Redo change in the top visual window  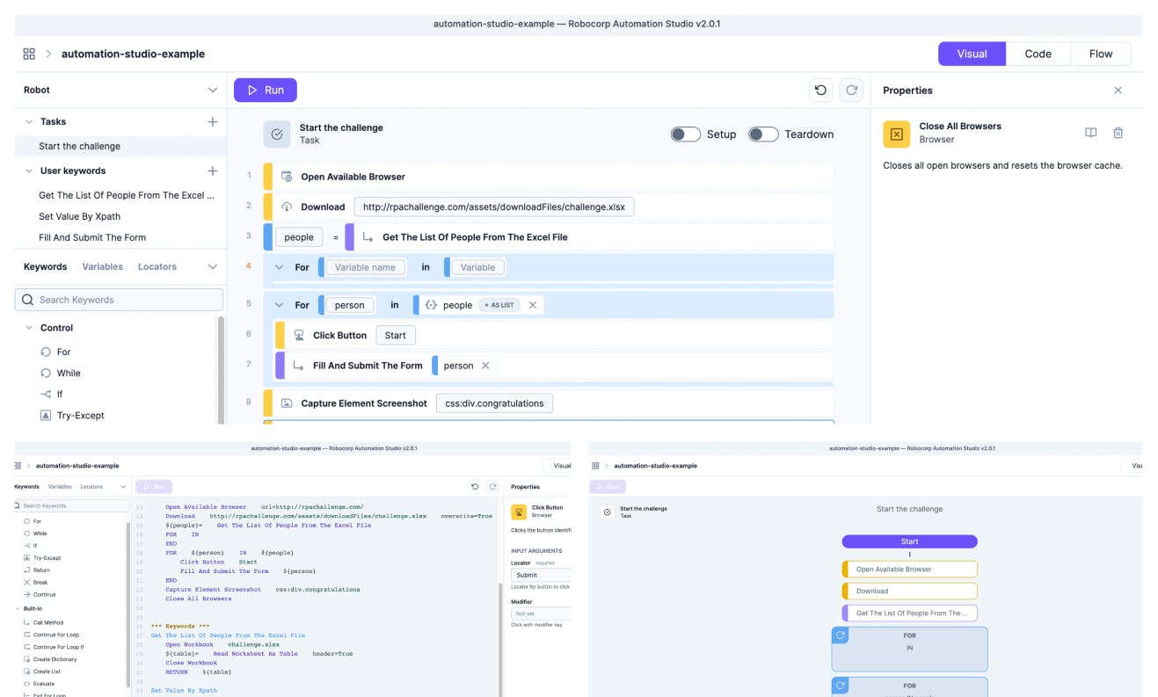point(850,90)
